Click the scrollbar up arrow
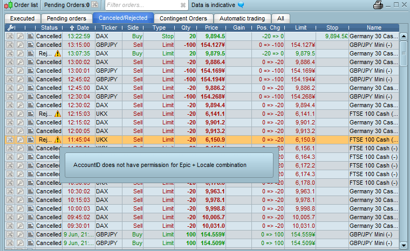This screenshot has width=410, height=251. pyautogui.click(x=404, y=36)
